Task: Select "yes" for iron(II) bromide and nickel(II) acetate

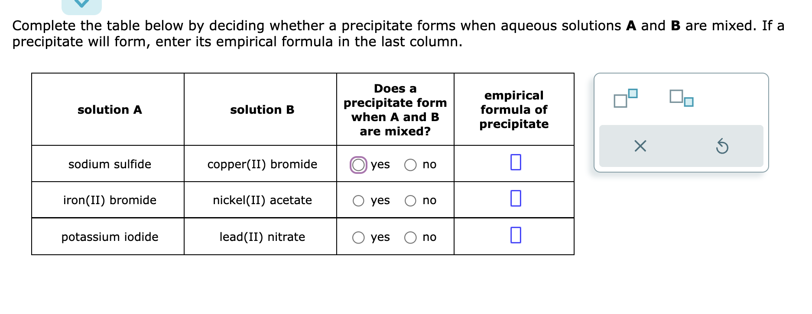Action: click(358, 200)
